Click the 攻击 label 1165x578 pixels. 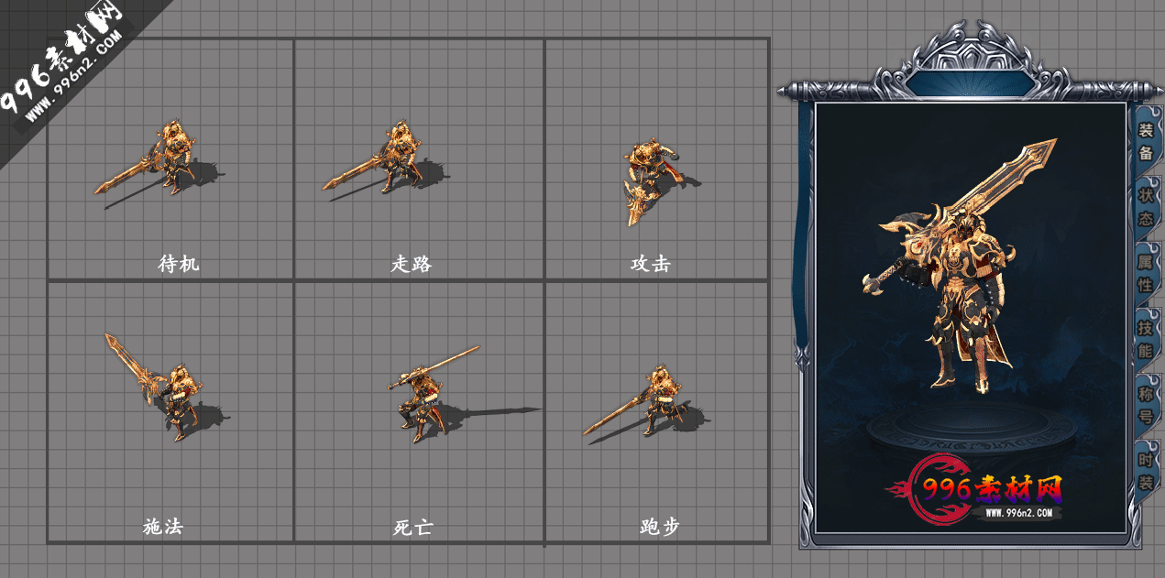tap(651, 264)
